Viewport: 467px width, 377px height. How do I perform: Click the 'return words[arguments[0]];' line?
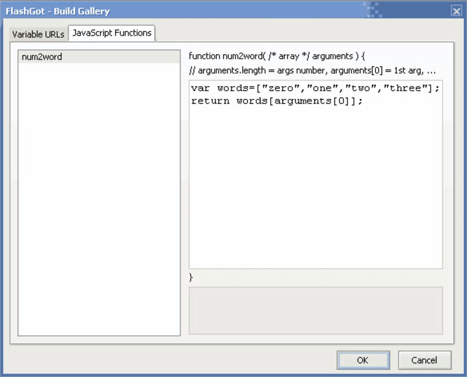277,101
